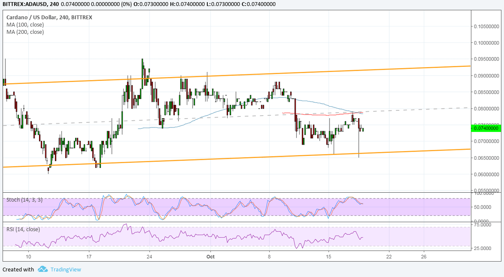Open the TradingView link text
Image resolution: width=504 pixels, height=277 pixels.
point(66,270)
